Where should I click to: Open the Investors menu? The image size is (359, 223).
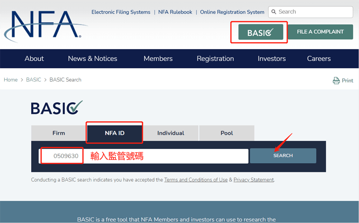click(271, 59)
